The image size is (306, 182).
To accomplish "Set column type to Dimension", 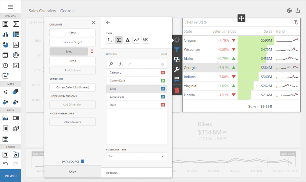I will (110, 40).
